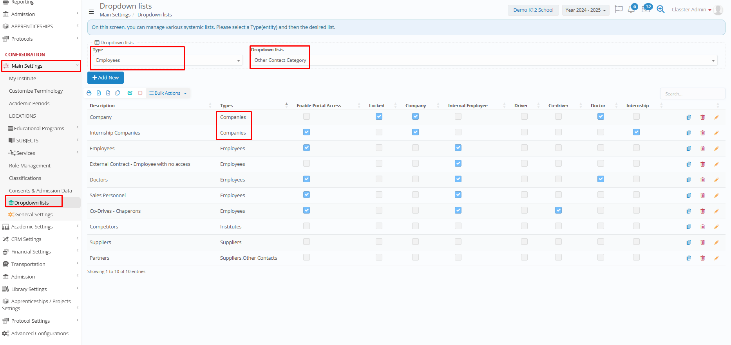
Task: Expand the Bulk Actions dropdown
Action: (x=168, y=93)
